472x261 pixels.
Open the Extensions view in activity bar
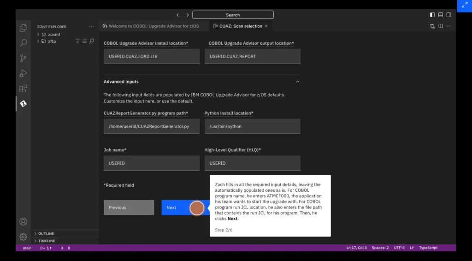23,89
